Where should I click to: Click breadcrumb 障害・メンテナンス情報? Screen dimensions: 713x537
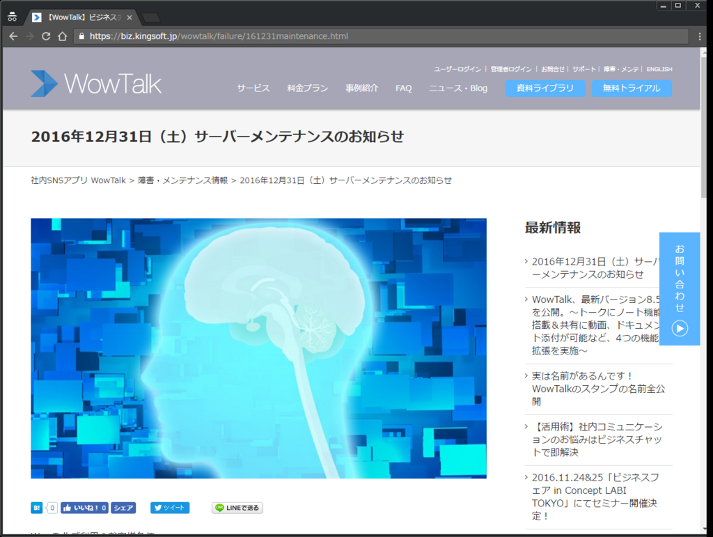183,180
